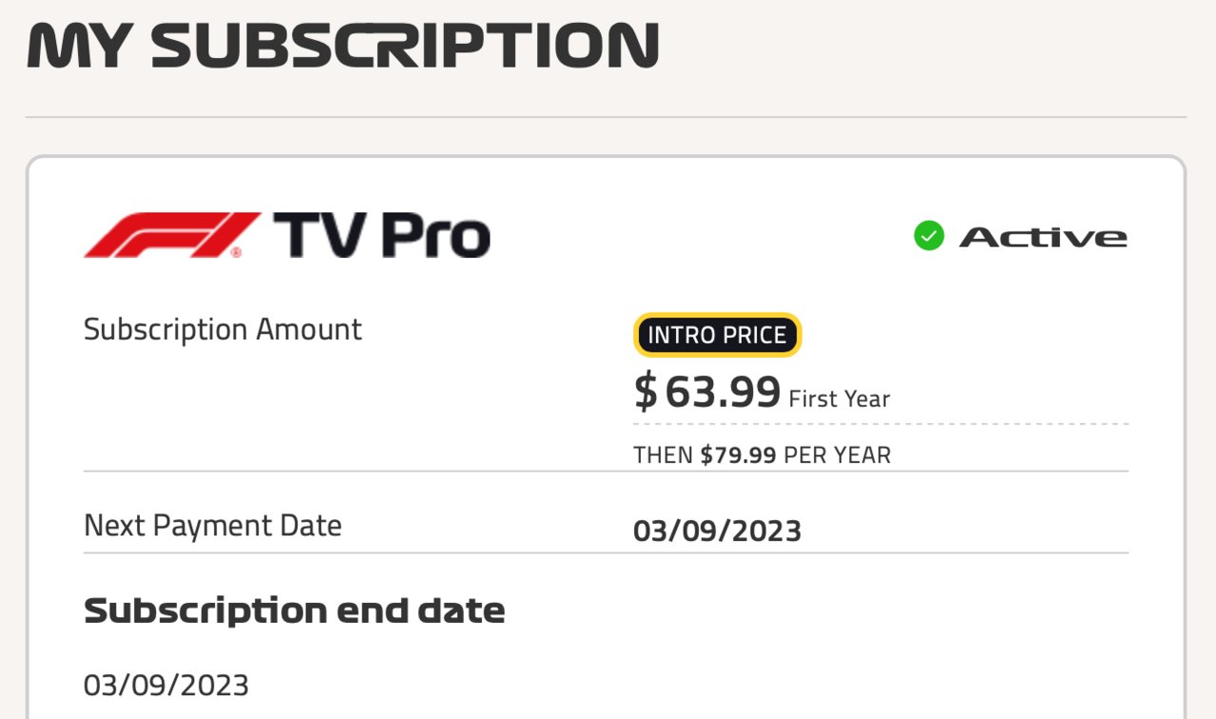The width and height of the screenshot is (1216, 719).
Task: Click the registered trademark mark of F1 logo
Action: click(x=235, y=253)
